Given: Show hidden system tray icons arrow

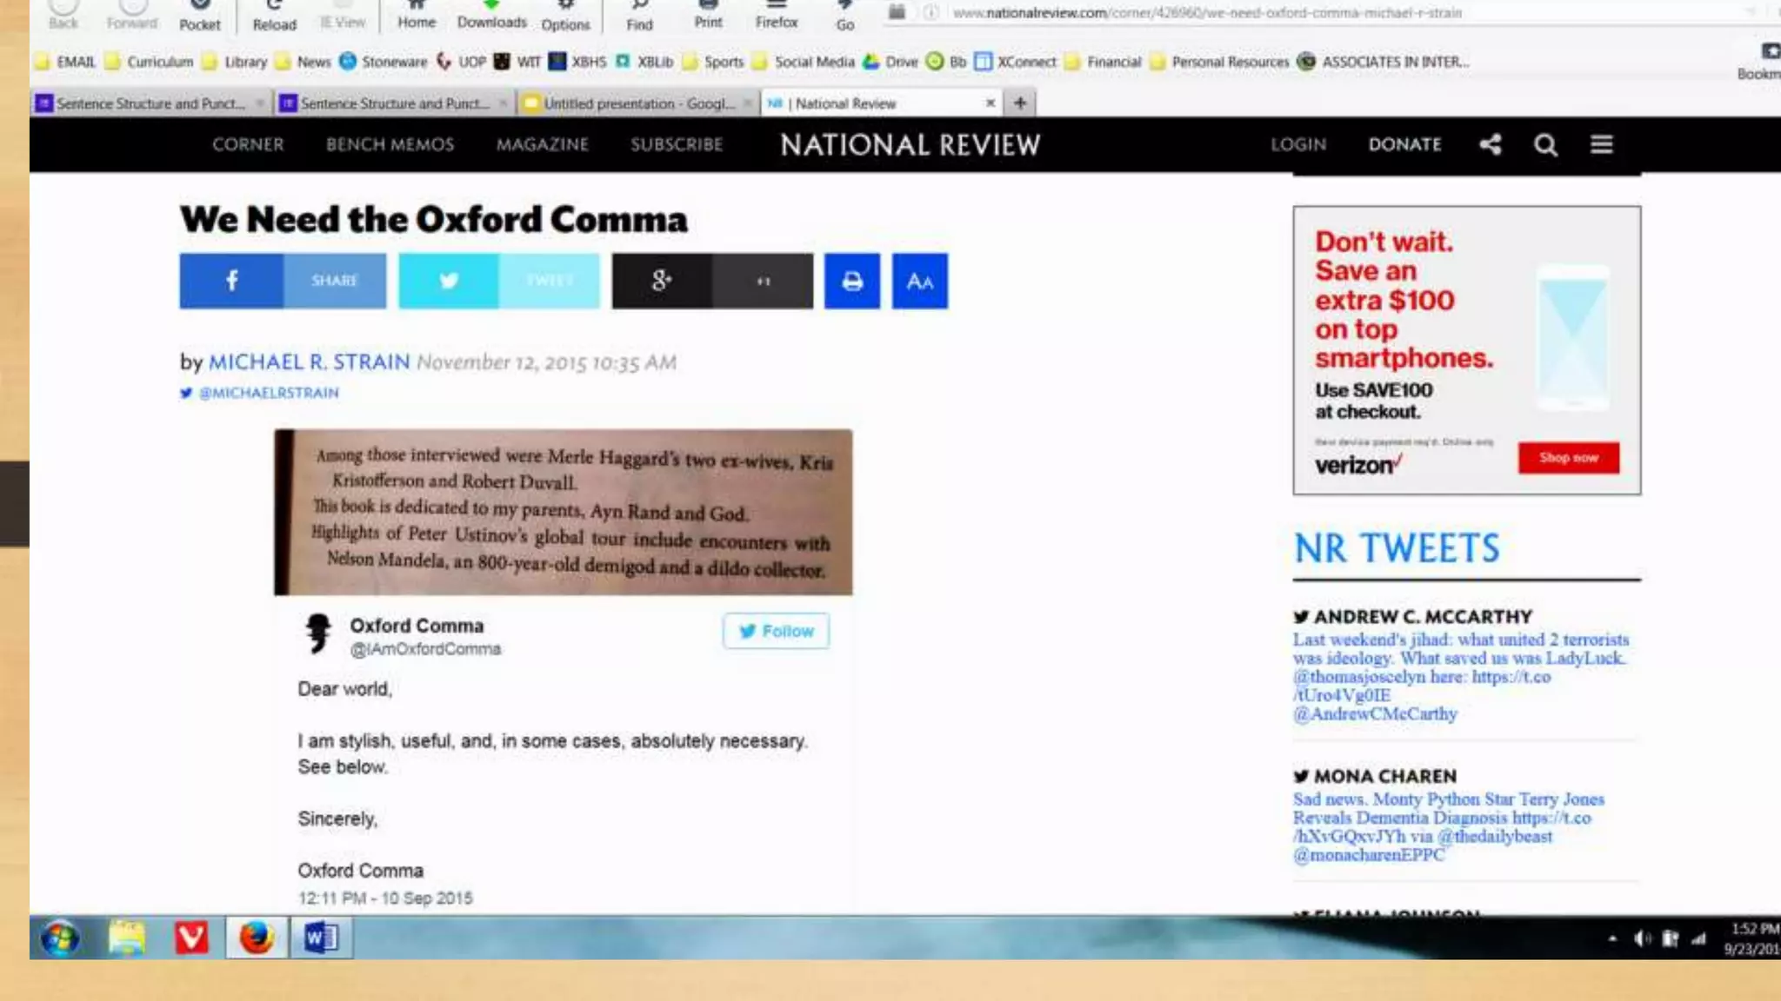Looking at the screenshot, I should pos(1612,938).
